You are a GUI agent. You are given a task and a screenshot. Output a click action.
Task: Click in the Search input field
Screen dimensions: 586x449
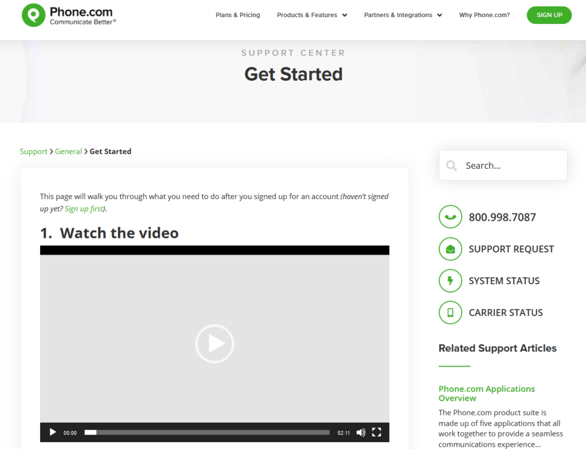(502, 165)
